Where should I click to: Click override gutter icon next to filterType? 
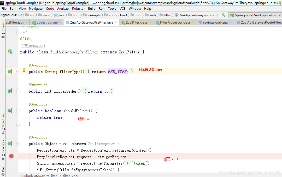10,71
